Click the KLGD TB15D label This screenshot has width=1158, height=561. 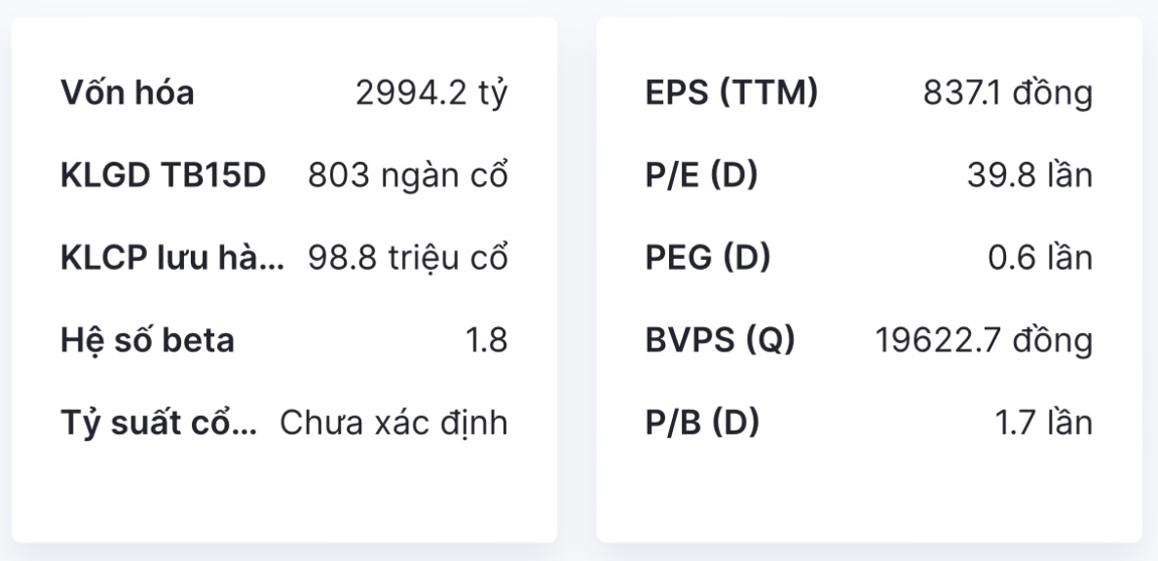(163, 176)
